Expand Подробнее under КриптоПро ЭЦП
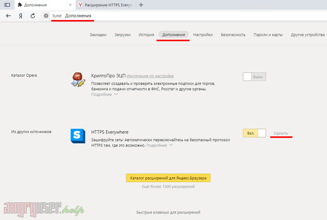Viewport: 327px width, 220px height. click(104, 94)
